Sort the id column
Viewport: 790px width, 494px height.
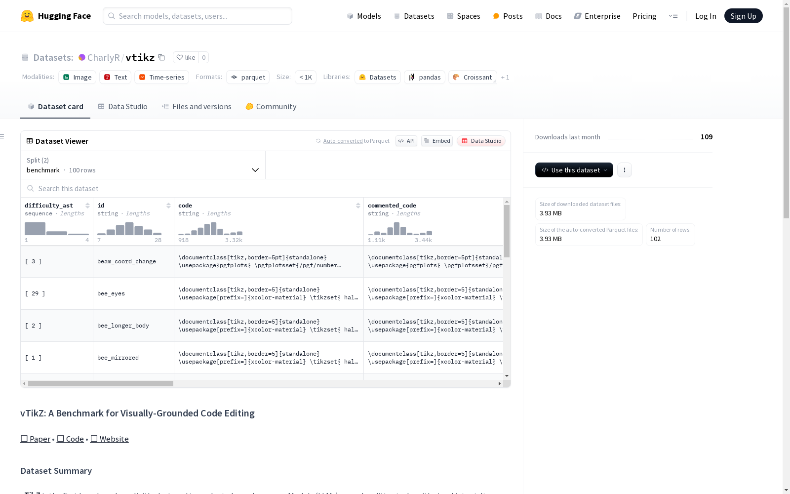point(168,206)
